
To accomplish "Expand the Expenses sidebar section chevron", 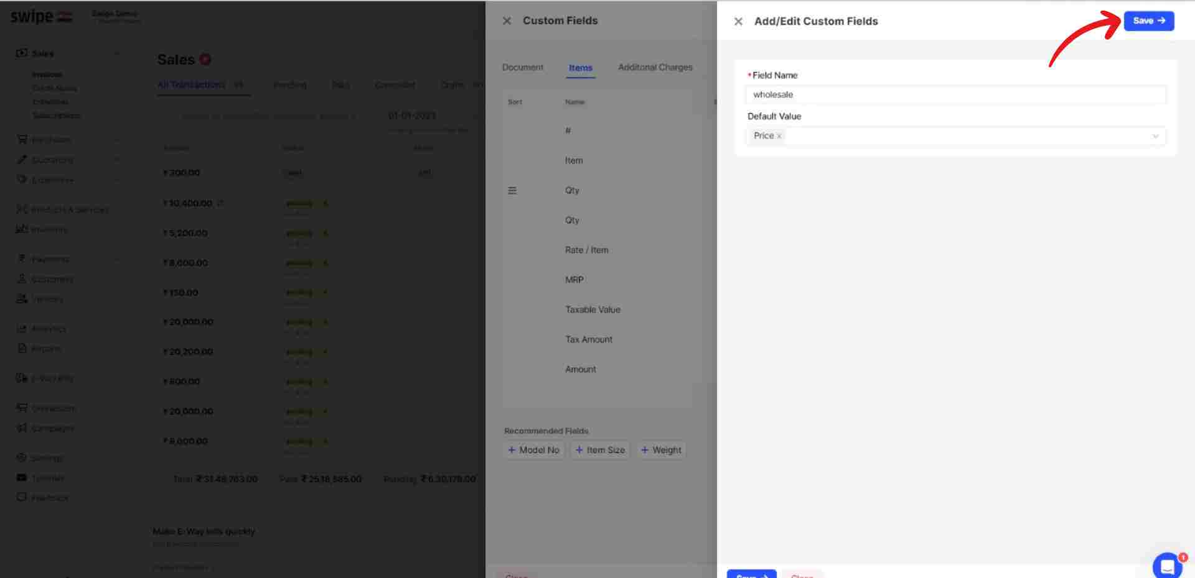I will click(117, 180).
